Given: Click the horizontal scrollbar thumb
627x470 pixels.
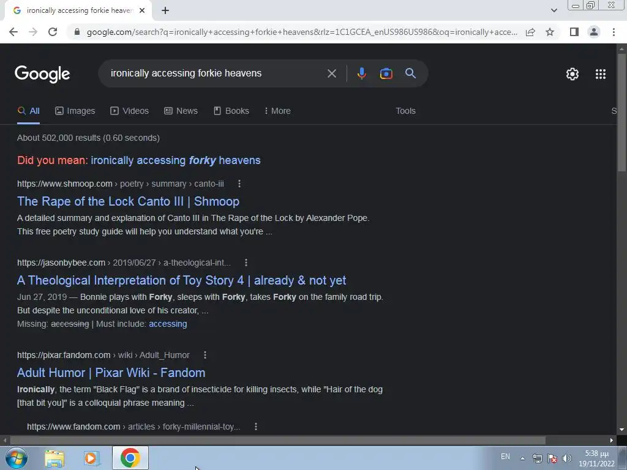Looking at the screenshot, I should click(x=278, y=441).
